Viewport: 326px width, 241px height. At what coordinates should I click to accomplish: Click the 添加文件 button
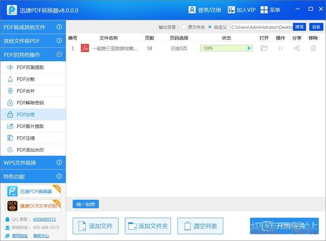(96, 226)
